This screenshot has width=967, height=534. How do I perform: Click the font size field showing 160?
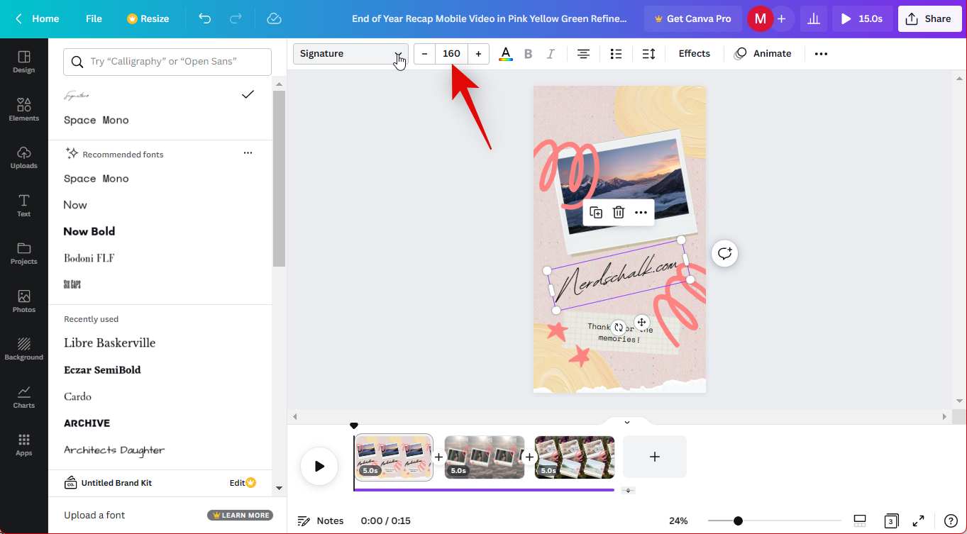point(451,54)
